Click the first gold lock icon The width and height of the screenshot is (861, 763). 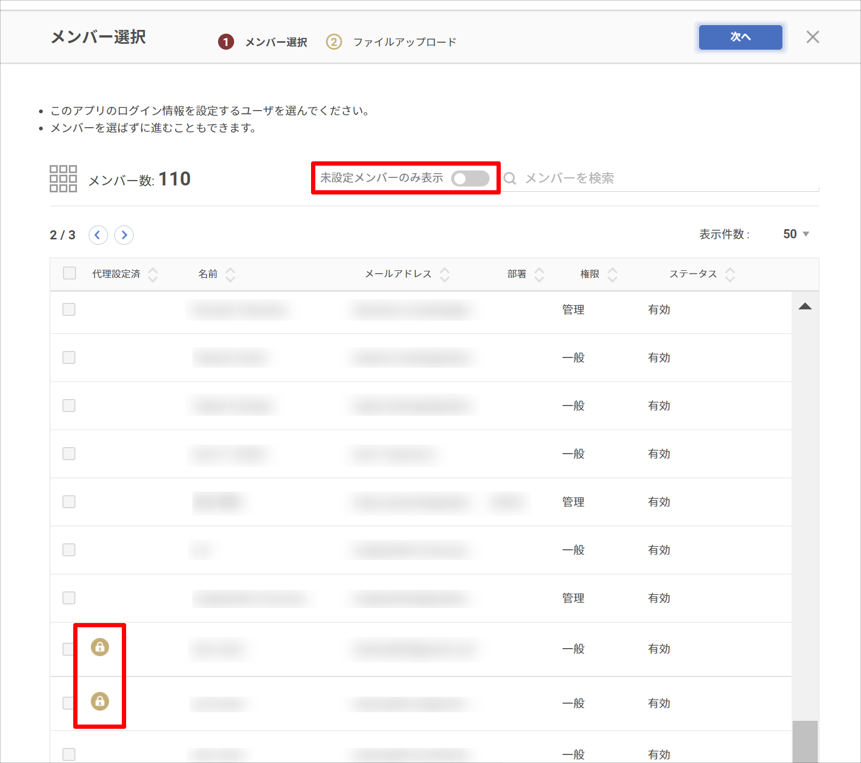[x=100, y=647]
